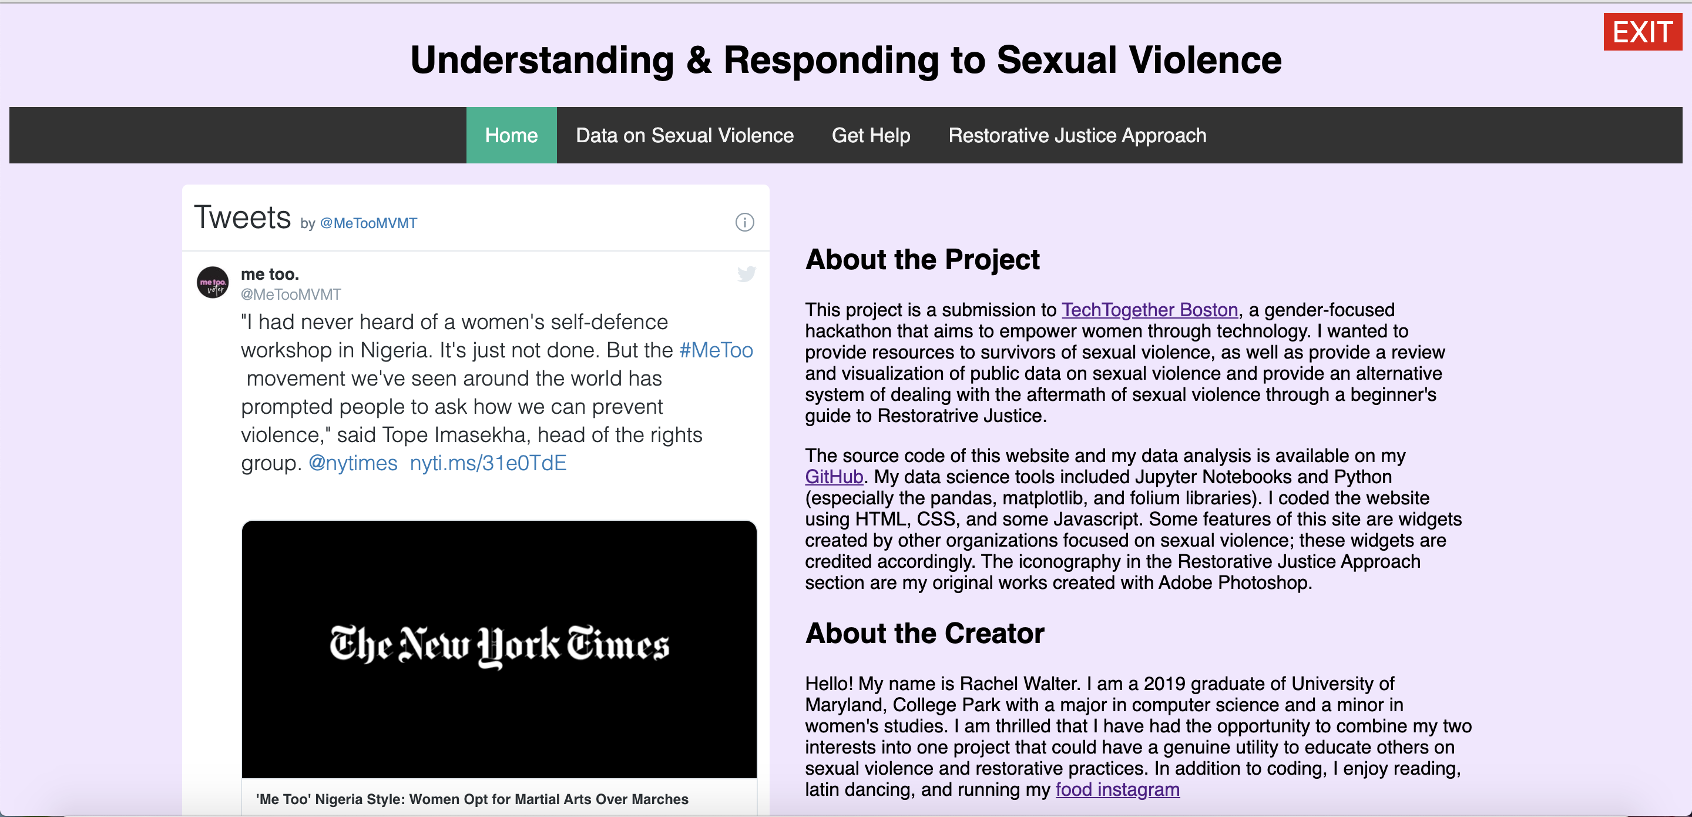Click the Tweets widget heading
Viewport: 1692px width, 817px height.
[243, 217]
